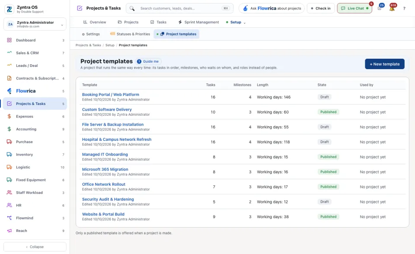Open the Microsoft 365 Migration template
The width and height of the screenshot is (415, 254).
(x=105, y=169)
